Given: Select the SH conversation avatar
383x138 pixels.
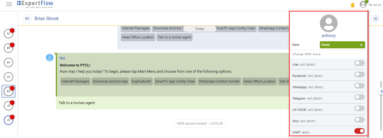Looking at the screenshot, I should coord(8,62).
